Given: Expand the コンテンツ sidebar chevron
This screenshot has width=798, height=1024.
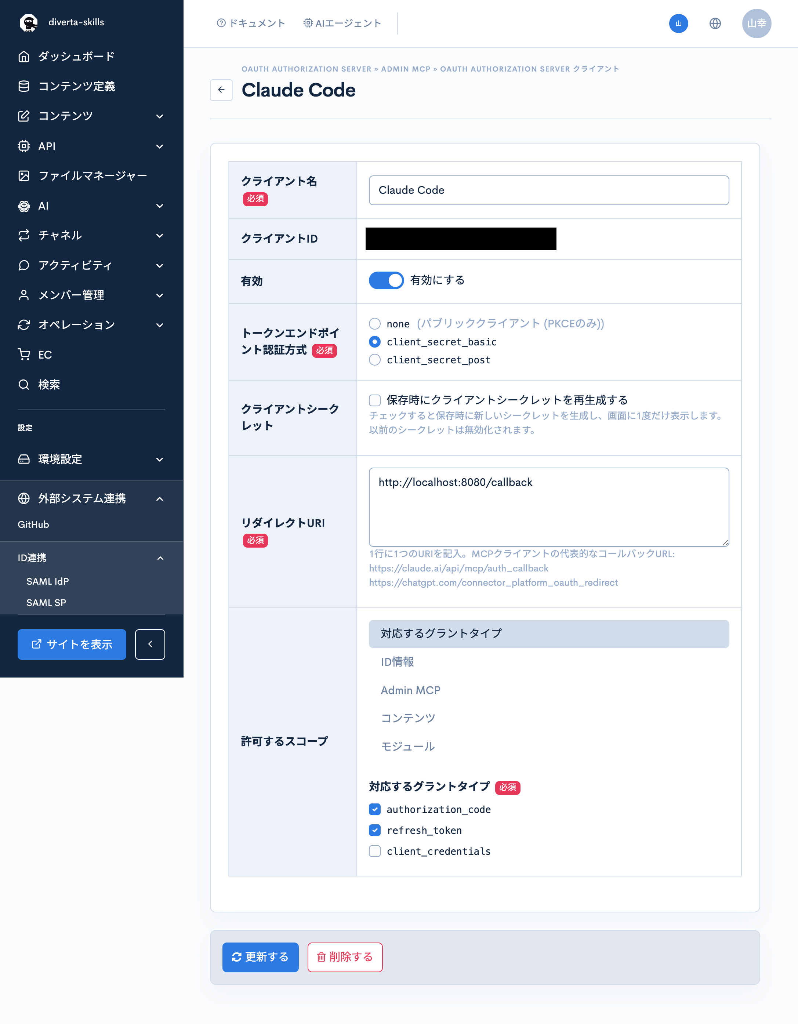Looking at the screenshot, I should pos(160,116).
